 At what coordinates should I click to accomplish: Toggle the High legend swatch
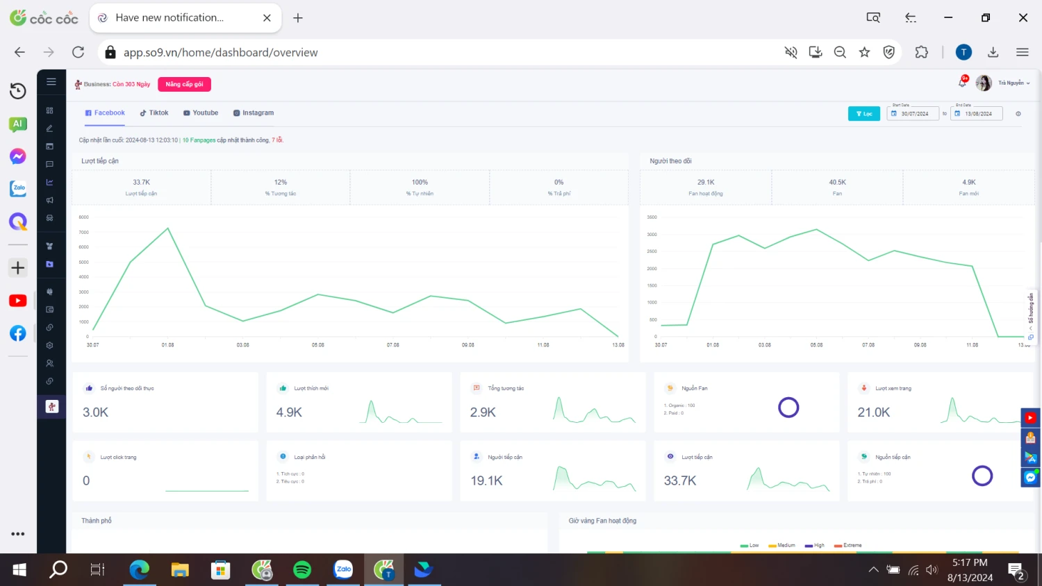[809, 546]
